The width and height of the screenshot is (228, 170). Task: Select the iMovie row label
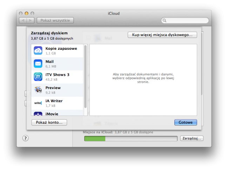52,114
